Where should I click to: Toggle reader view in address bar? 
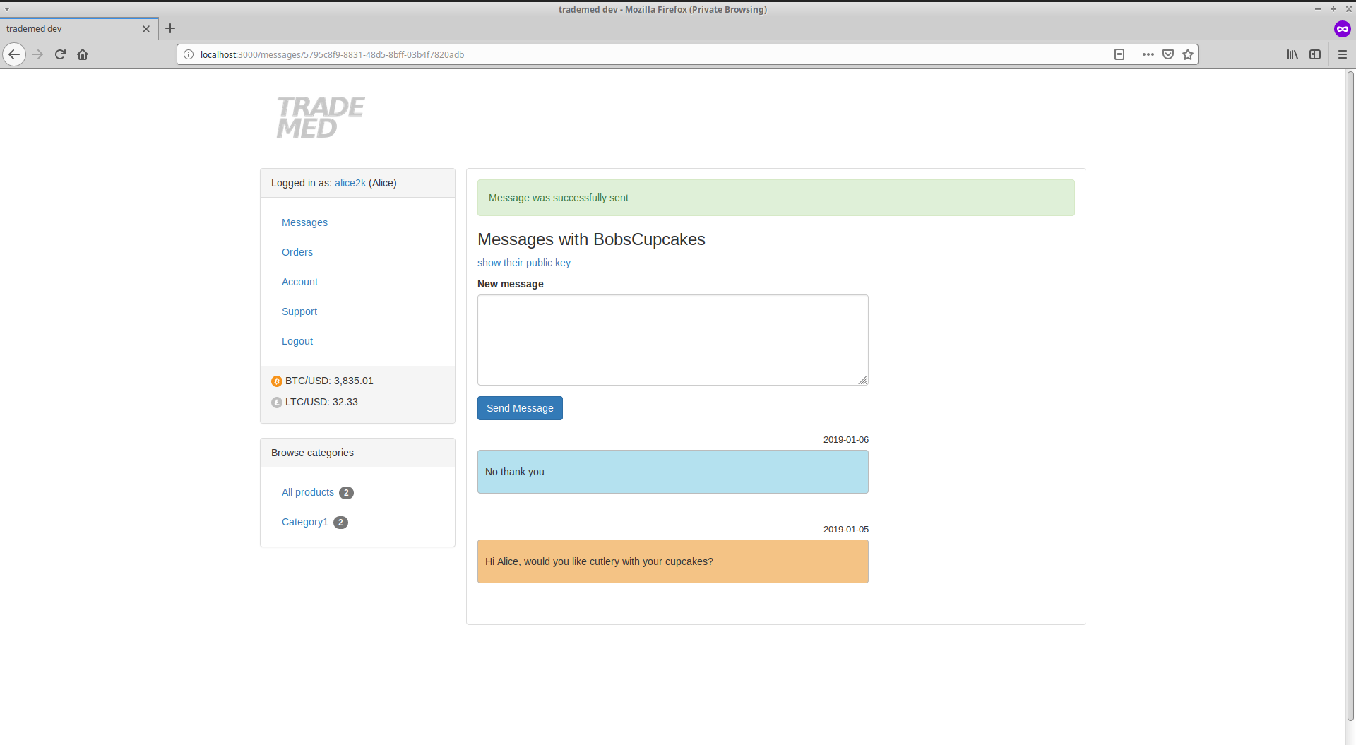pyautogui.click(x=1119, y=54)
